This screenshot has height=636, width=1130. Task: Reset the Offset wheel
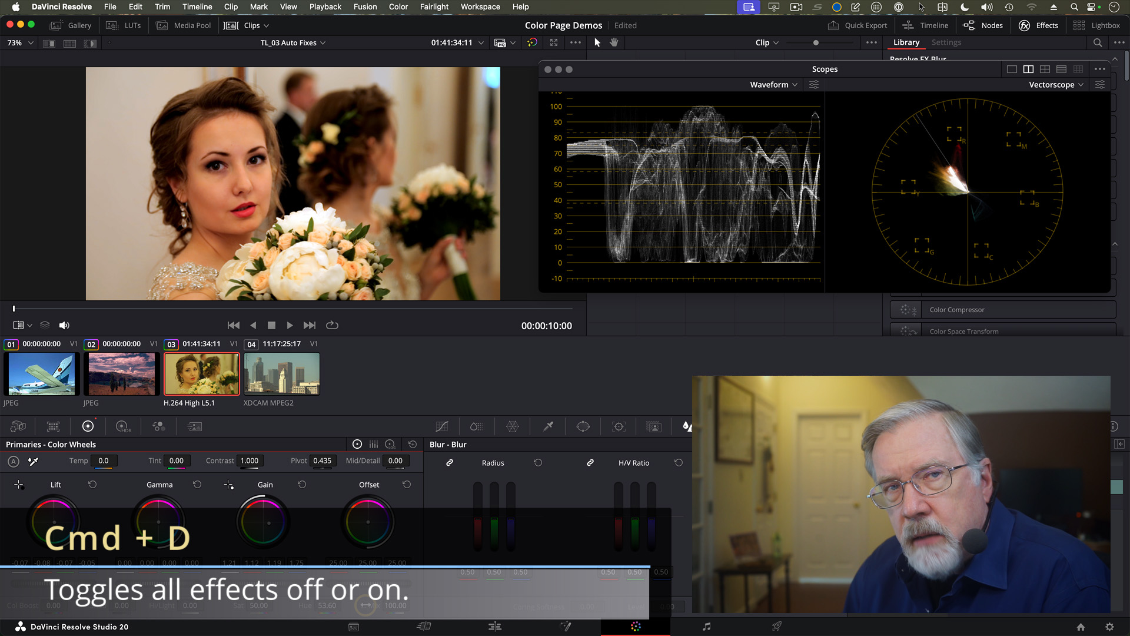407,484
